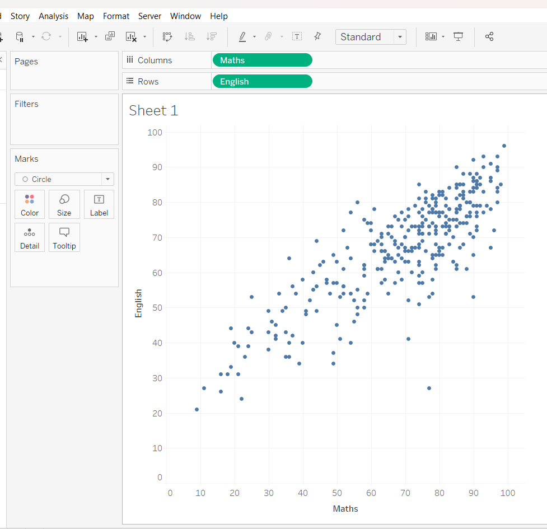Click the Highlight pen icon

click(242, 37)
